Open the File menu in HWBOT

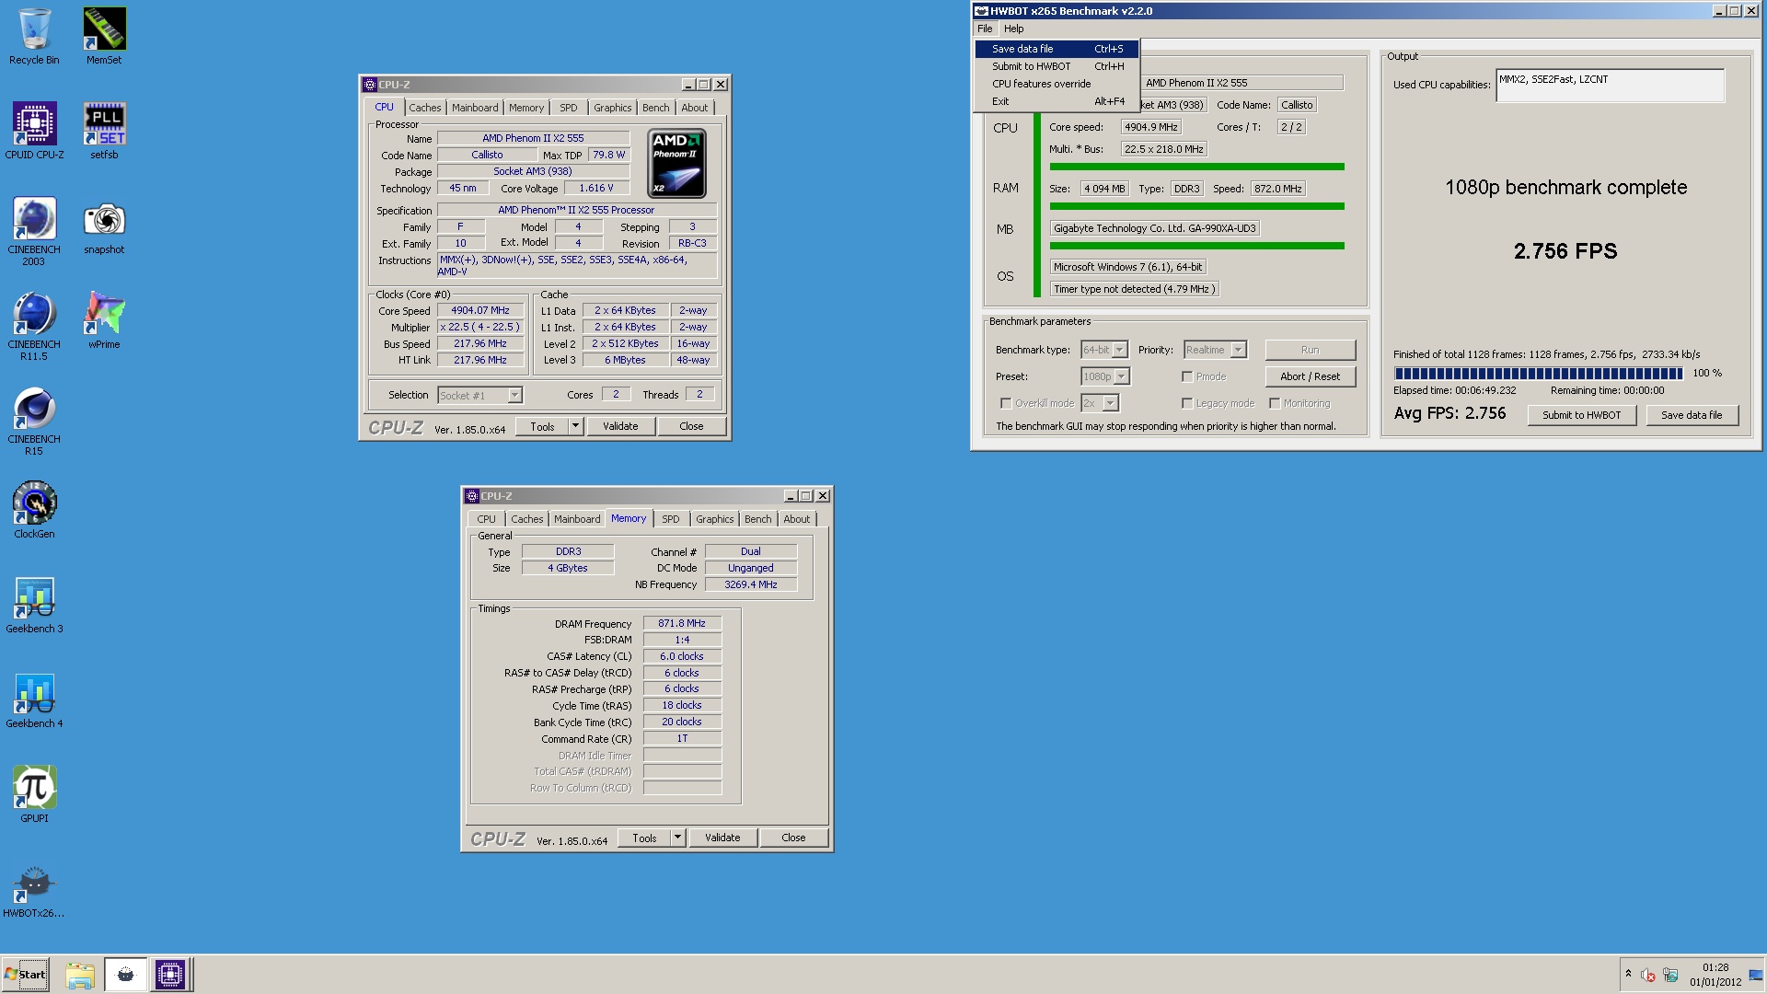pos(985,29)
